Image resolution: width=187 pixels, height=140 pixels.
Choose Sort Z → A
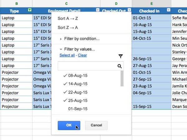pos(68,28)
